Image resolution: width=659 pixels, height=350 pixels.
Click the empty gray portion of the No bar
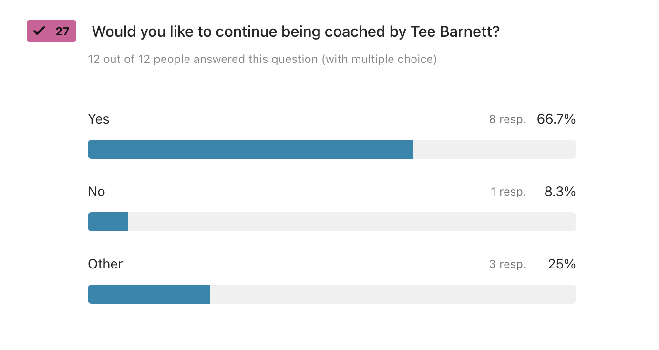(351, 222)
